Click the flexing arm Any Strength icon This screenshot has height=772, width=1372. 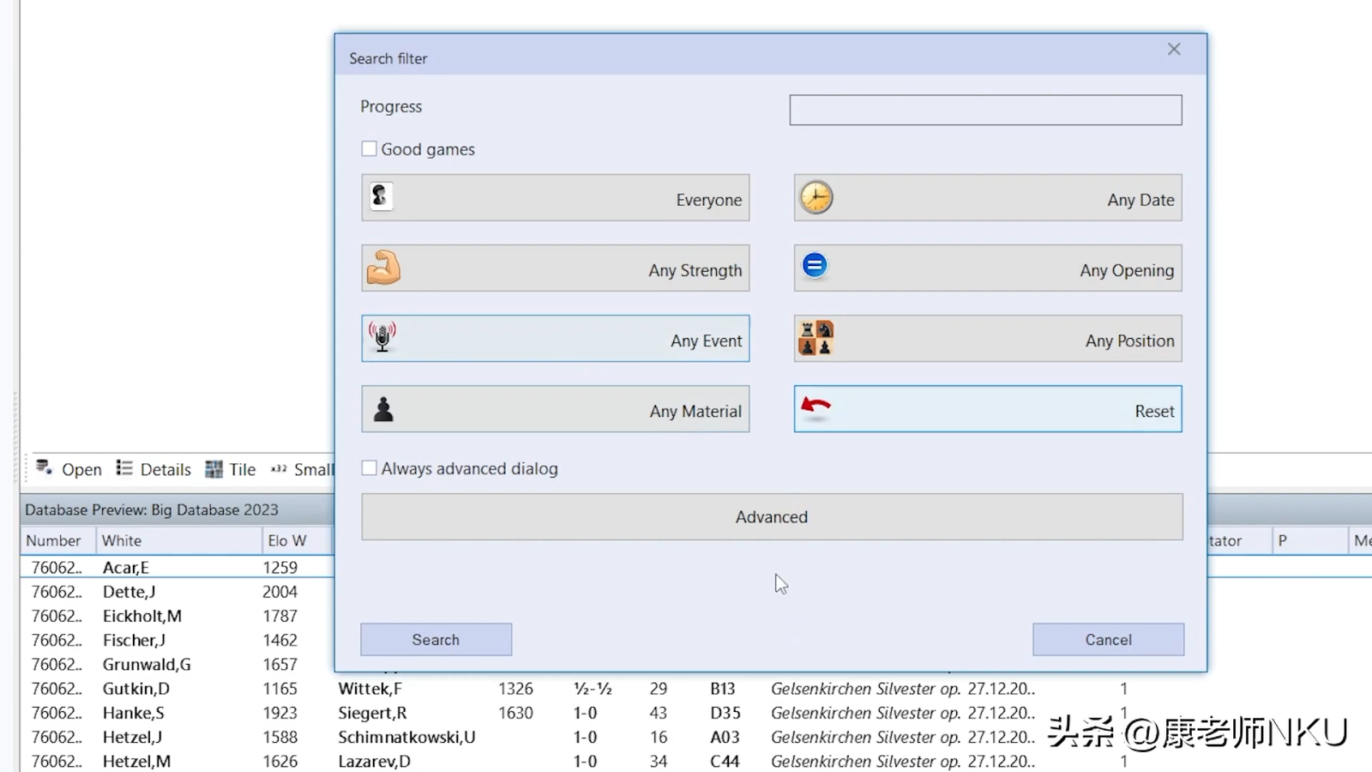(383, 268)
